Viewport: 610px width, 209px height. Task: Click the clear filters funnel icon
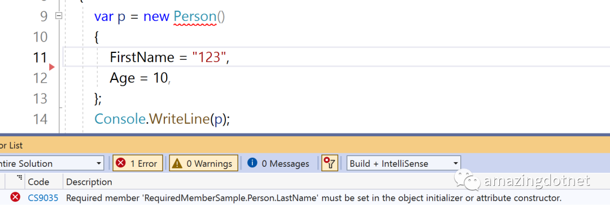pyautogui.click(x=329, y=163)
